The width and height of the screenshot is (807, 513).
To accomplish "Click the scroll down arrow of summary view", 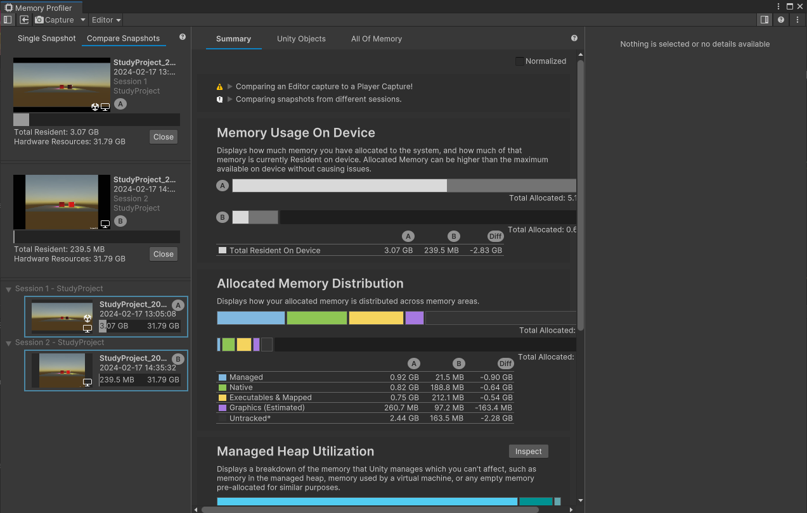I will [581, 500].
